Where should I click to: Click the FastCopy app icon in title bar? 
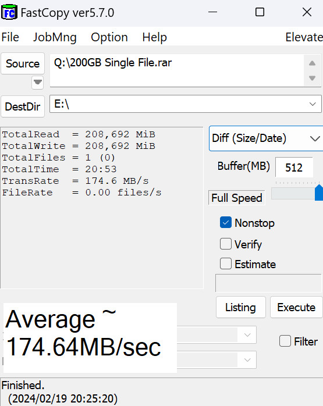tap(9, 12)
